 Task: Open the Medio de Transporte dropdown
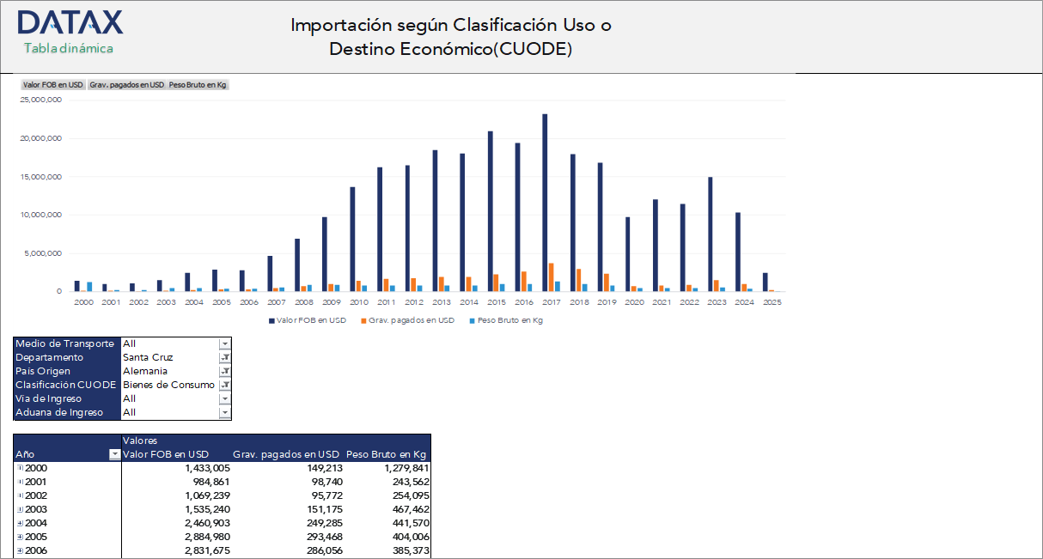224,343
